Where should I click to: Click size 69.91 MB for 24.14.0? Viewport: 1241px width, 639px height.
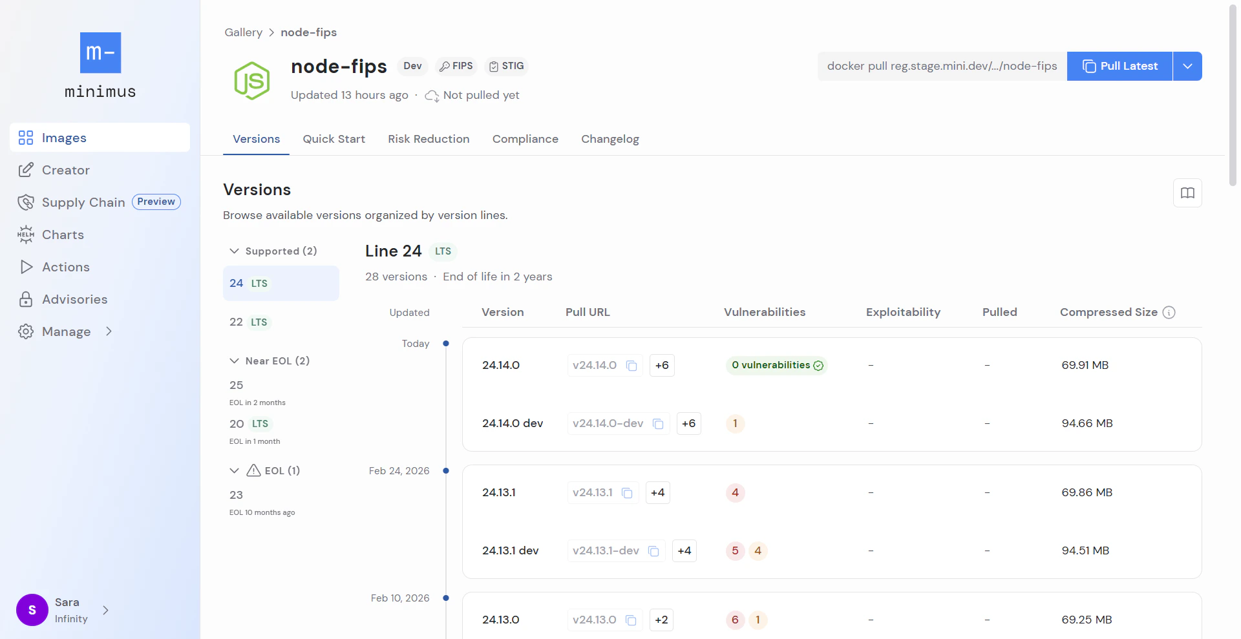pyautogui.click(x=1085, y=365)
